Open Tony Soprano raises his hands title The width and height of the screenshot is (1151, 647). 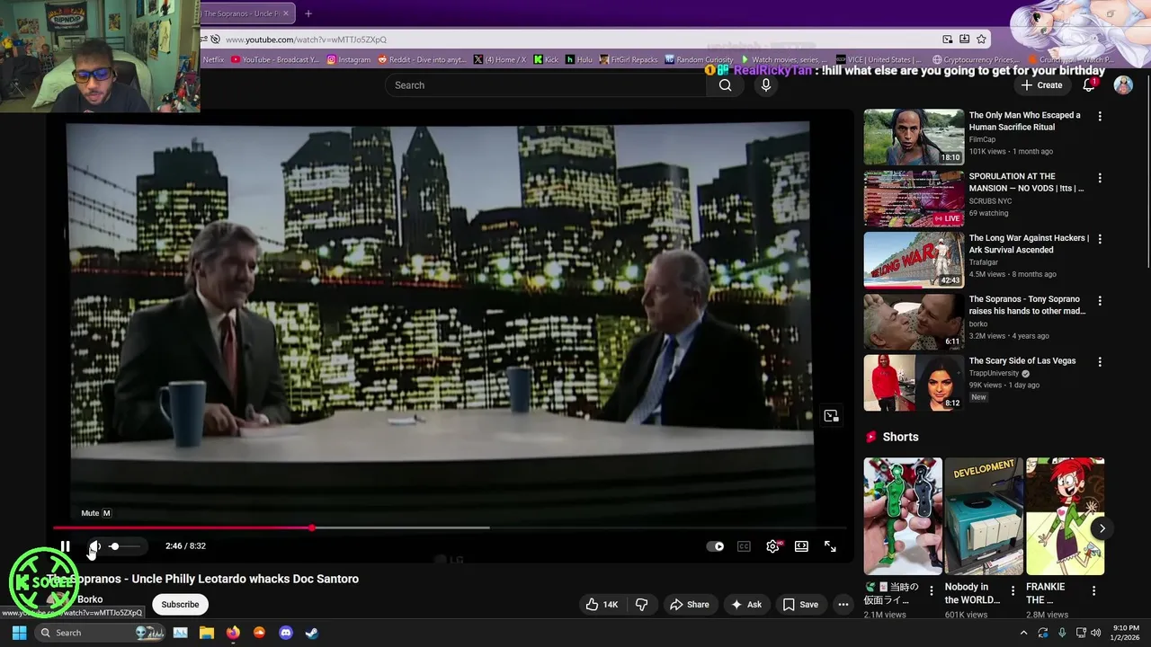1027,306
